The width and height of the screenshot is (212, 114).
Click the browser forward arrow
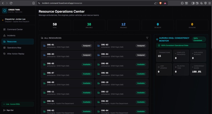point(7,3)
